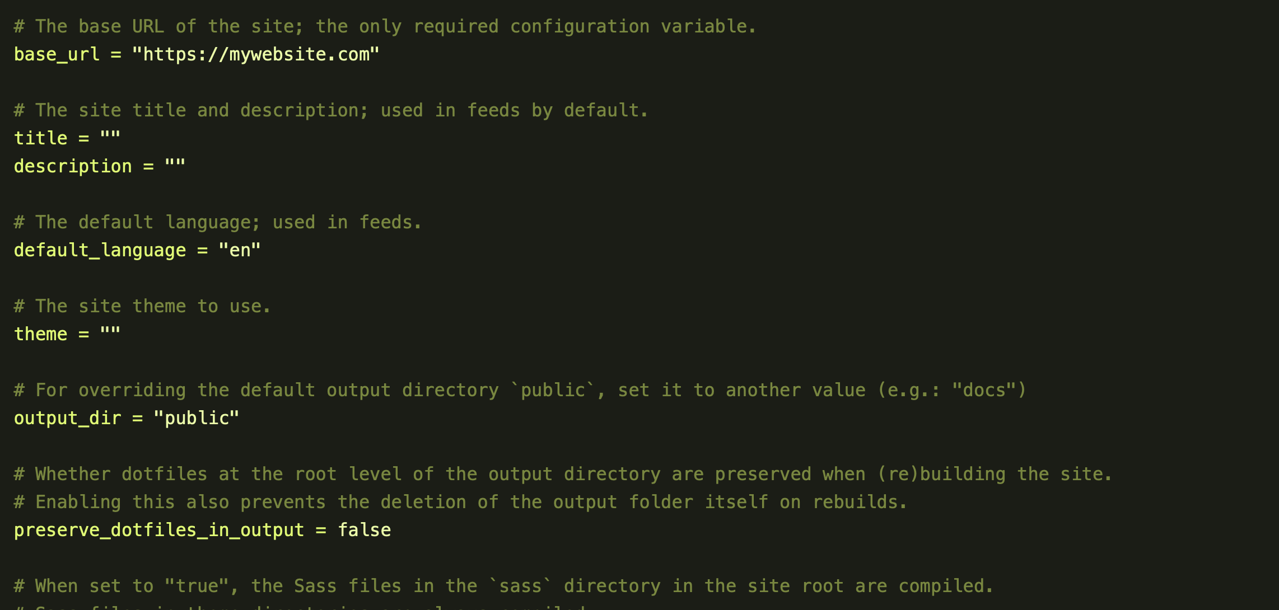The image size is (1279, 610).
Task: Click the preserve_dotfiles_in_output key
Action: 159,531
